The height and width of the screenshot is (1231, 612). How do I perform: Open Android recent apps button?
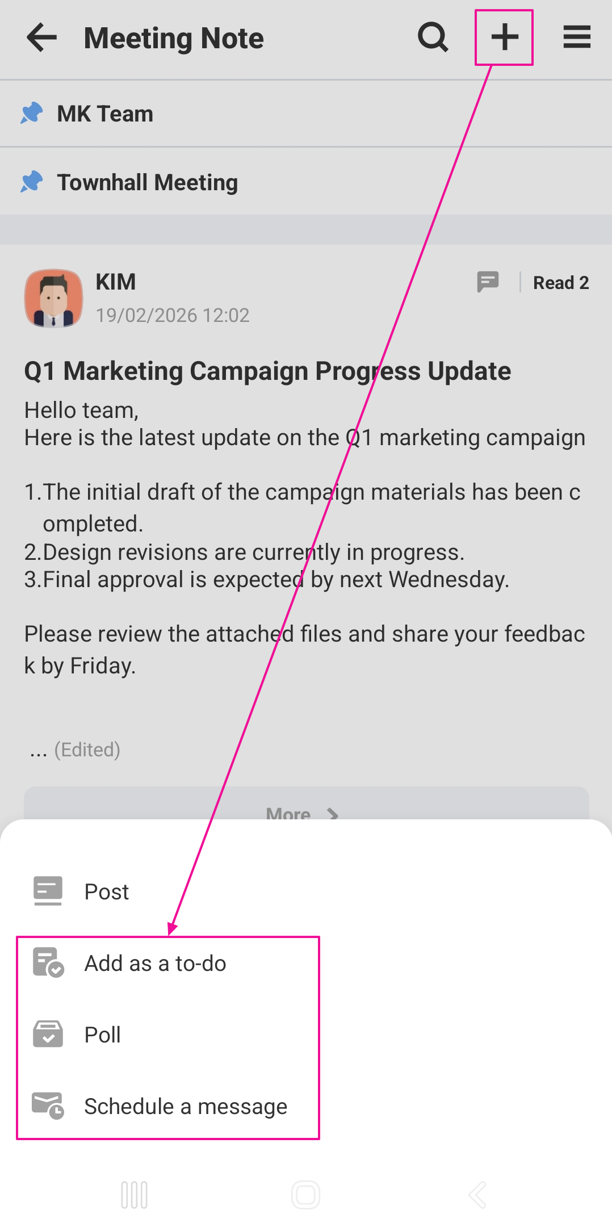(x=135, y=1195)
